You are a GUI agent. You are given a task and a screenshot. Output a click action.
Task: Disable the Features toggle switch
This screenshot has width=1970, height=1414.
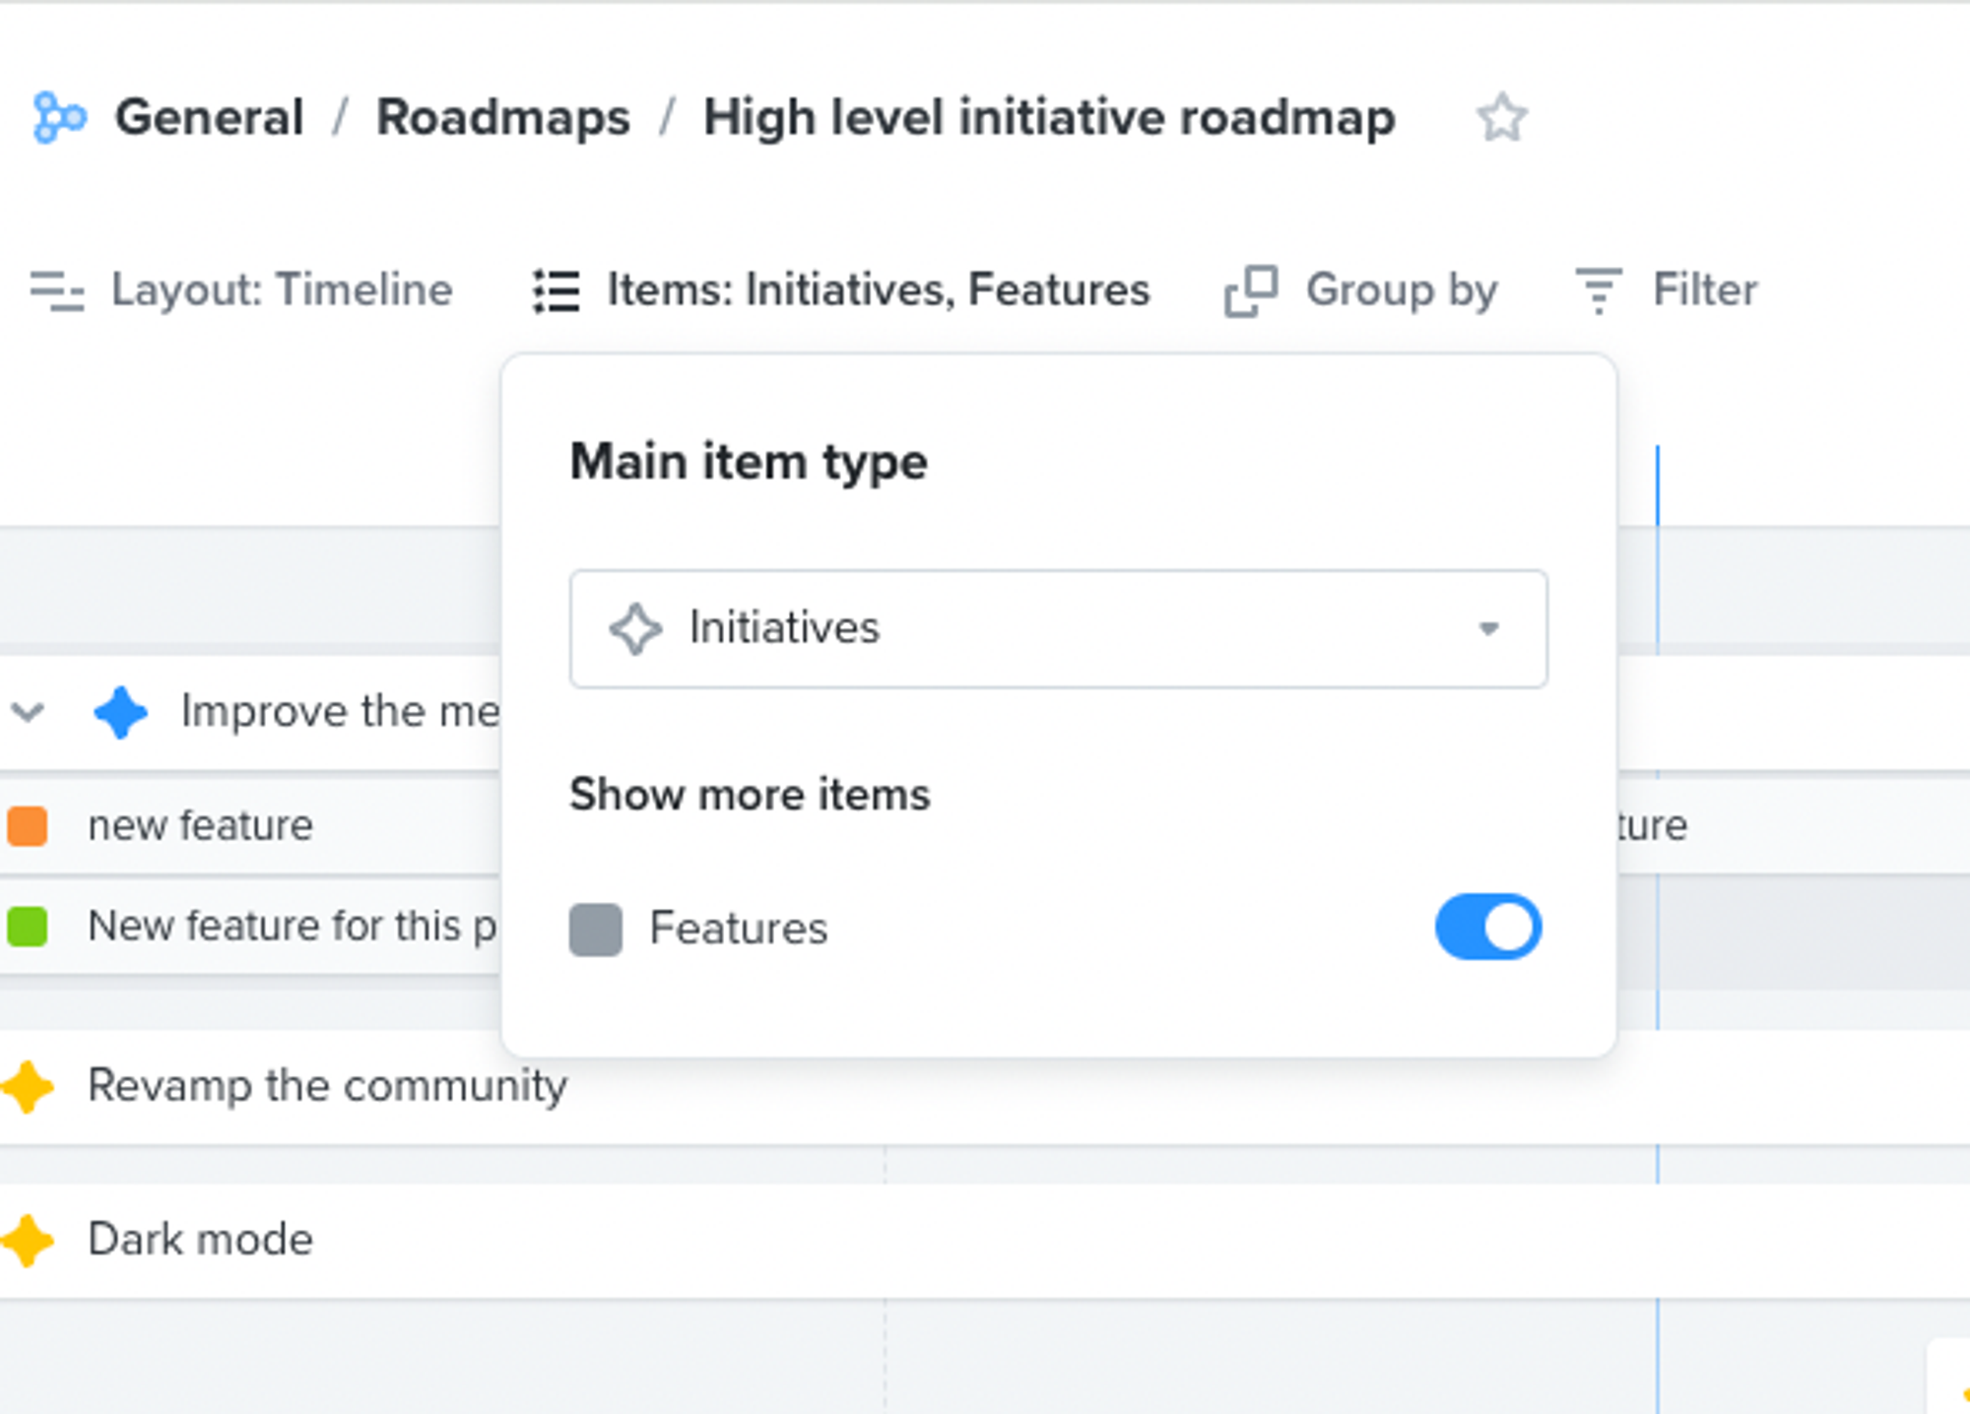pyautogui.click(x=1487, y=926)
